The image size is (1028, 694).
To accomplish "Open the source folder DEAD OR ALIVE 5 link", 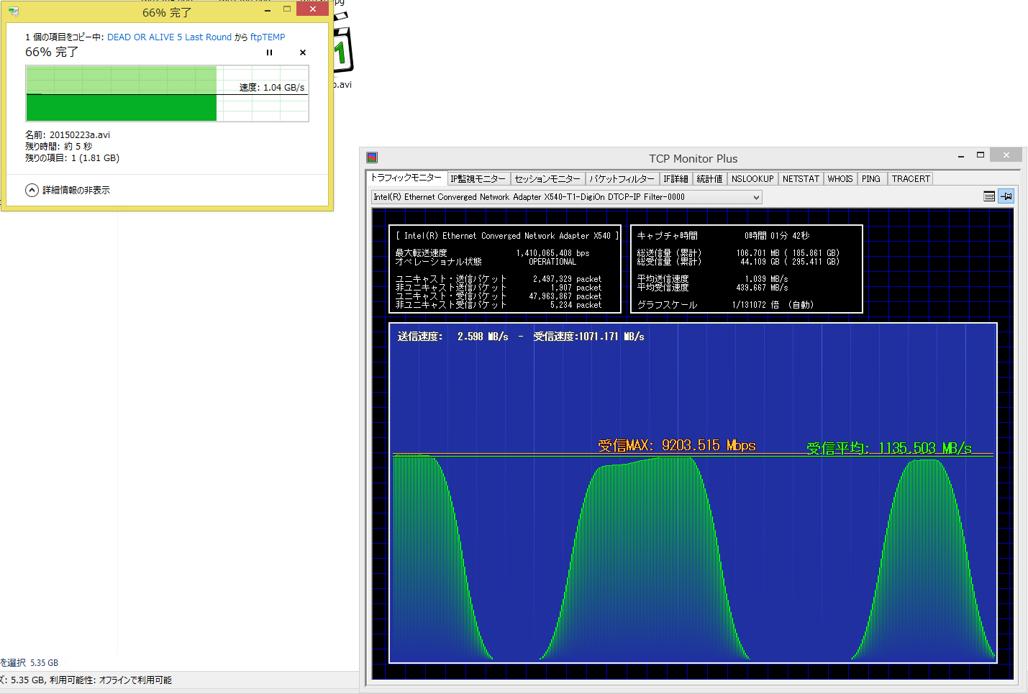I will (169, 37).
